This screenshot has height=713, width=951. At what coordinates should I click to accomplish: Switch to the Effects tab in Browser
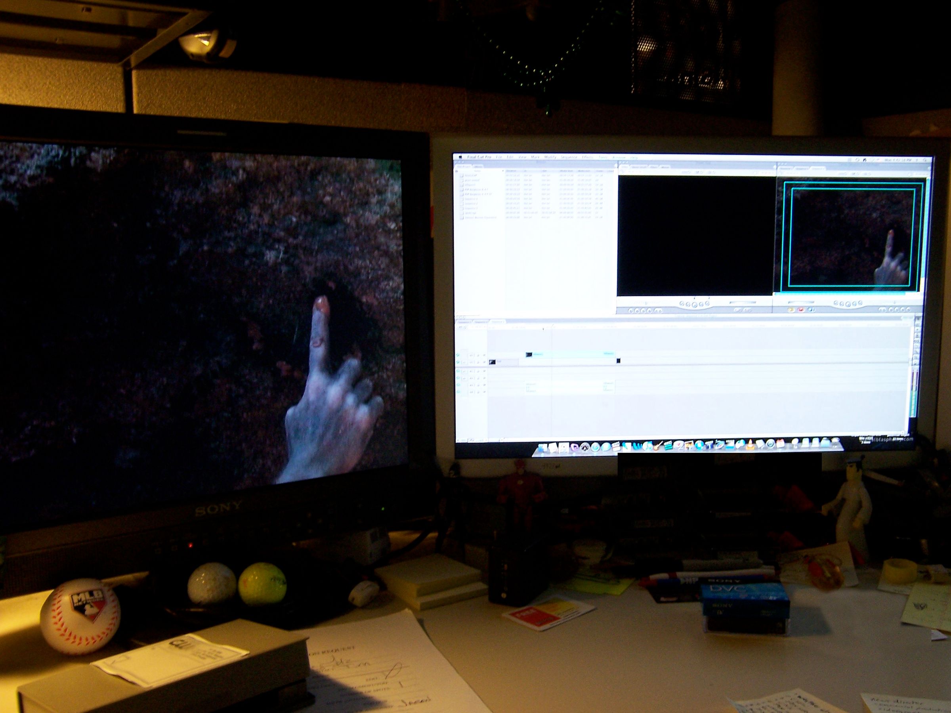click(x=478, y=167)
